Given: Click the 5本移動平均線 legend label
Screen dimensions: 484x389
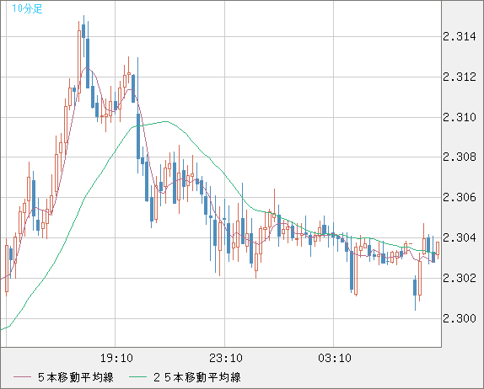Looking at the screenshot, I should pyautogui.click(x=76, y=377).
